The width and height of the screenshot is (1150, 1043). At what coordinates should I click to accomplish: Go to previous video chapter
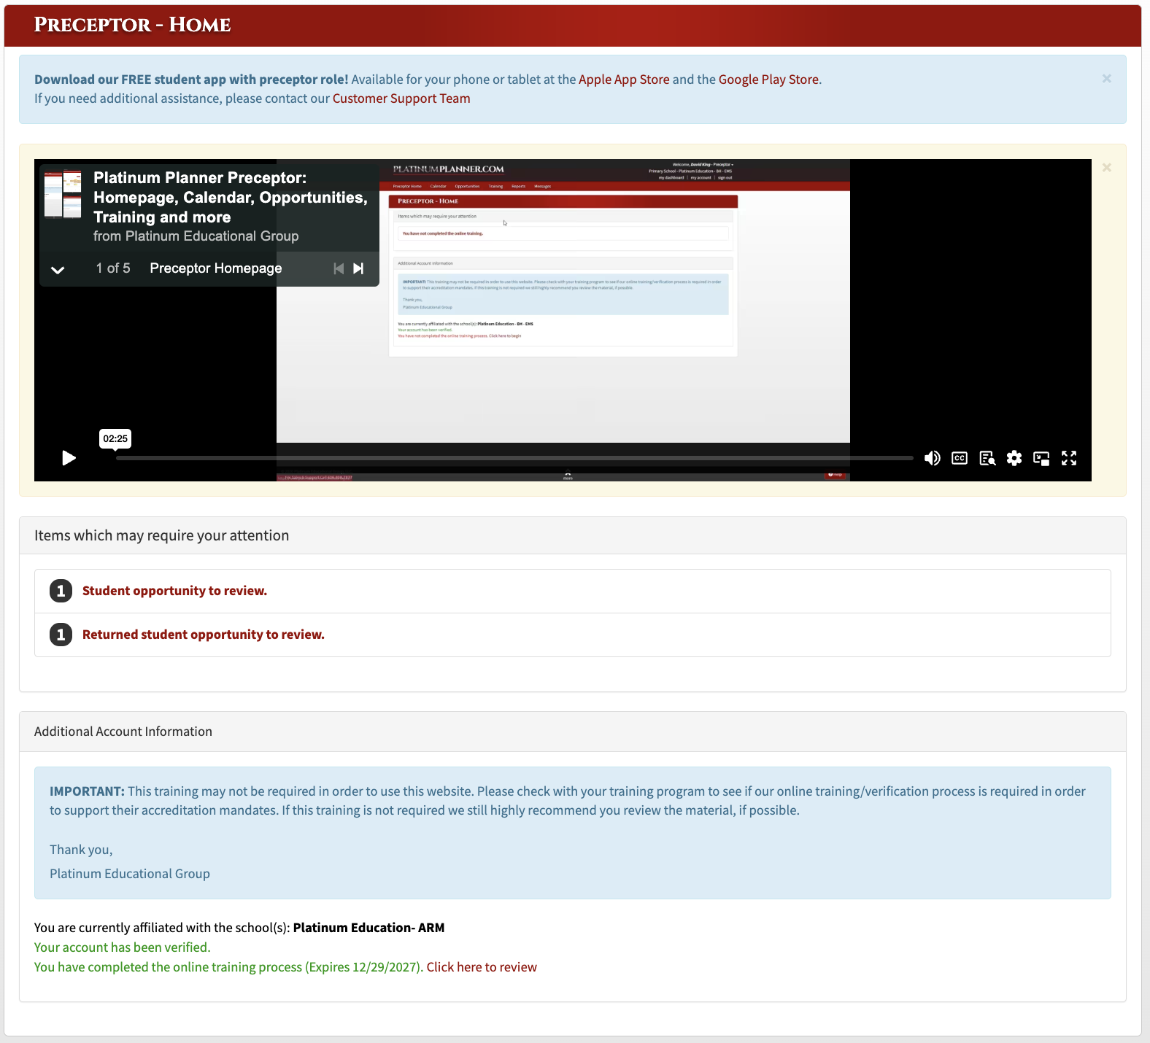[x=339, y=268]
